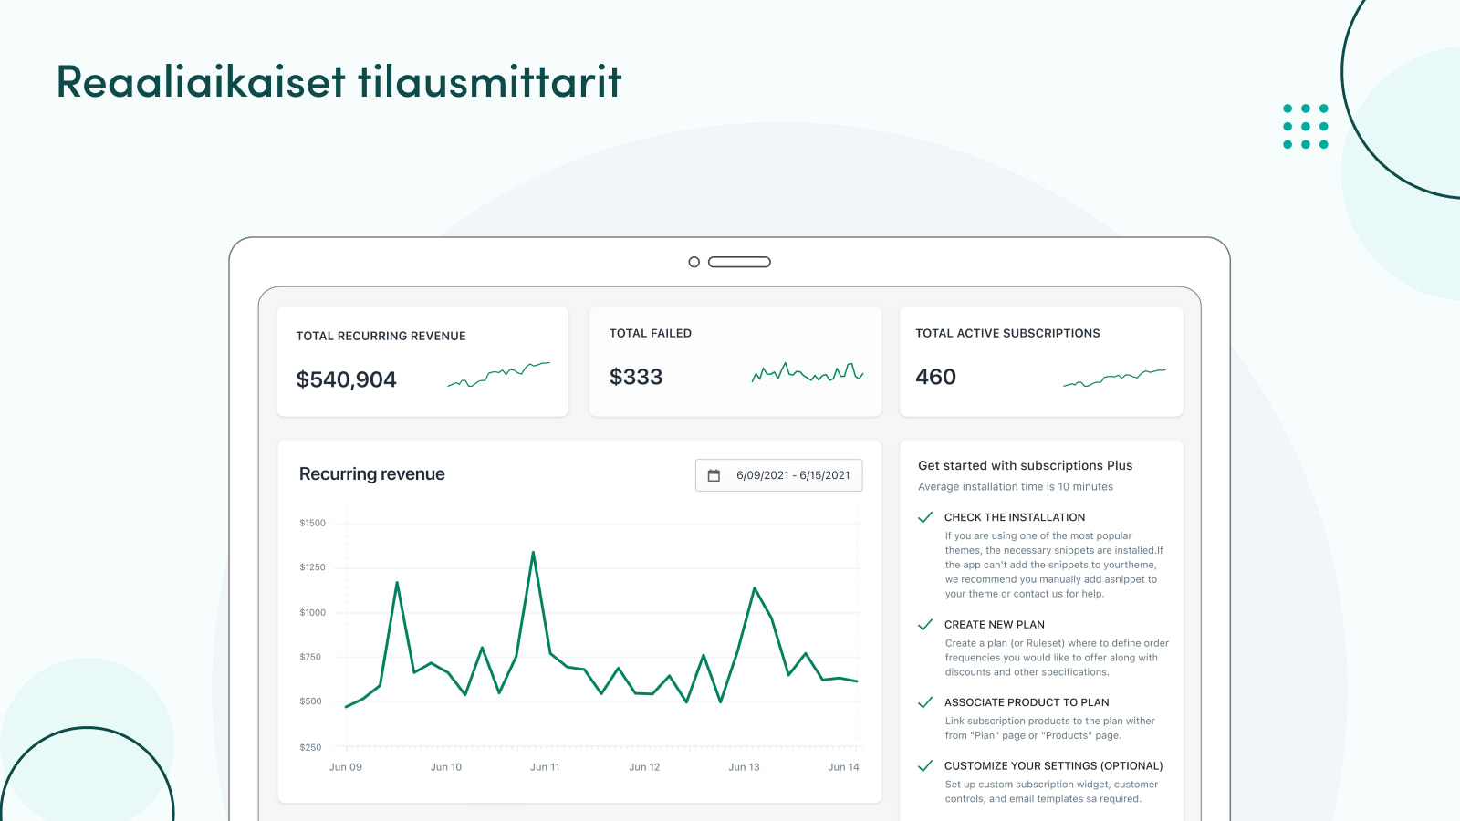Image resolution: width=1460 pixels, height=821 pixels.
Task: Click the highest peak on revenue line chart
Action: click(533, 553)
